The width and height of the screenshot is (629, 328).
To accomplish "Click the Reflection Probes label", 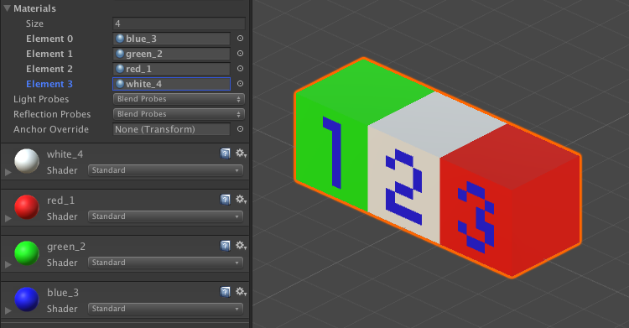I will [52, 114].
